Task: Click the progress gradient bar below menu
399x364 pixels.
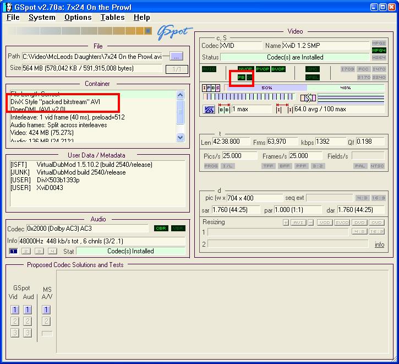Action: 80,31
